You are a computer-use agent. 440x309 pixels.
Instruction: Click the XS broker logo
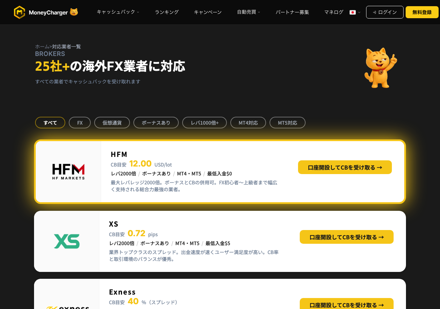[67, 241]
